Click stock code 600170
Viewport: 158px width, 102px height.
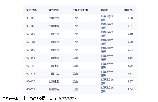click(31, 82)
